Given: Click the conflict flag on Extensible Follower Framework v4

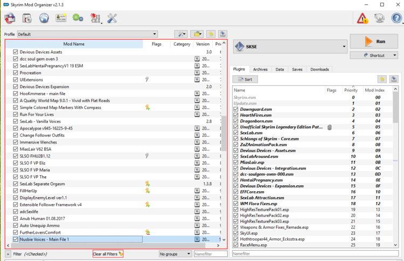Looking at the screenshot, I should tap(148, 204).
